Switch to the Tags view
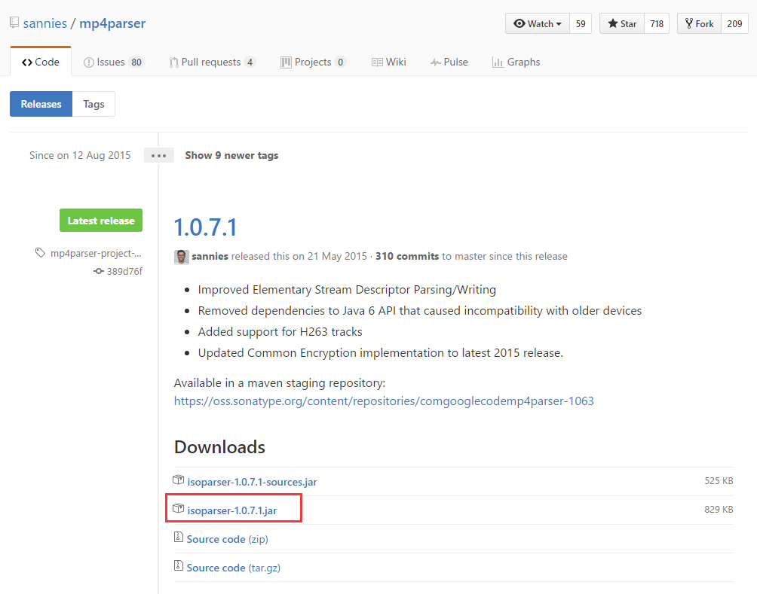757x594 pixels. point(93,104)
